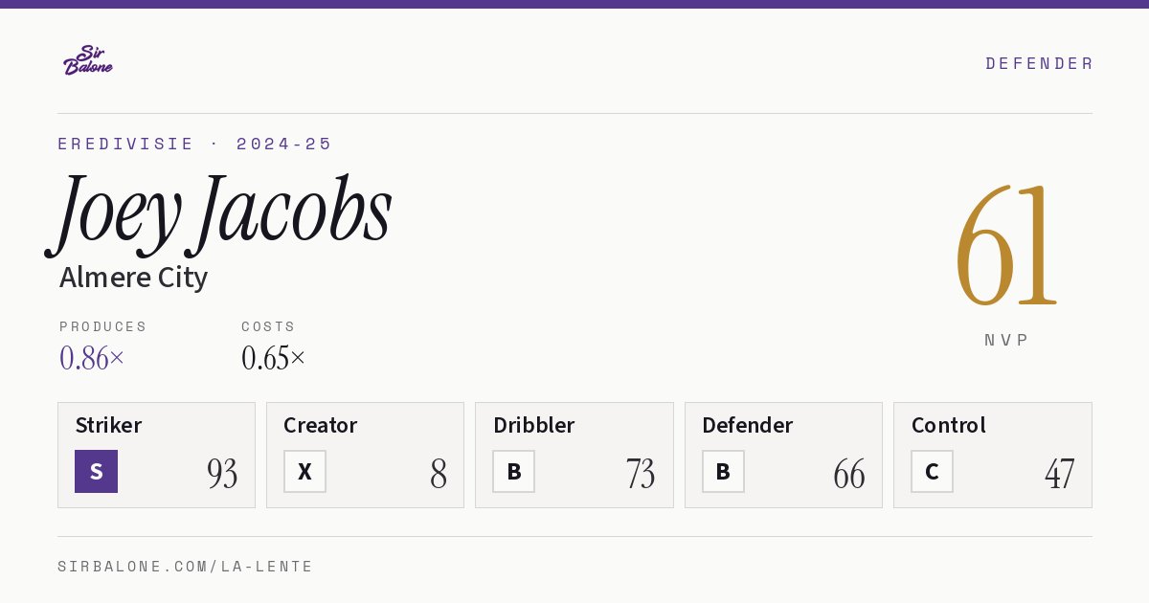Click the Control score 47

[1059, 474]
